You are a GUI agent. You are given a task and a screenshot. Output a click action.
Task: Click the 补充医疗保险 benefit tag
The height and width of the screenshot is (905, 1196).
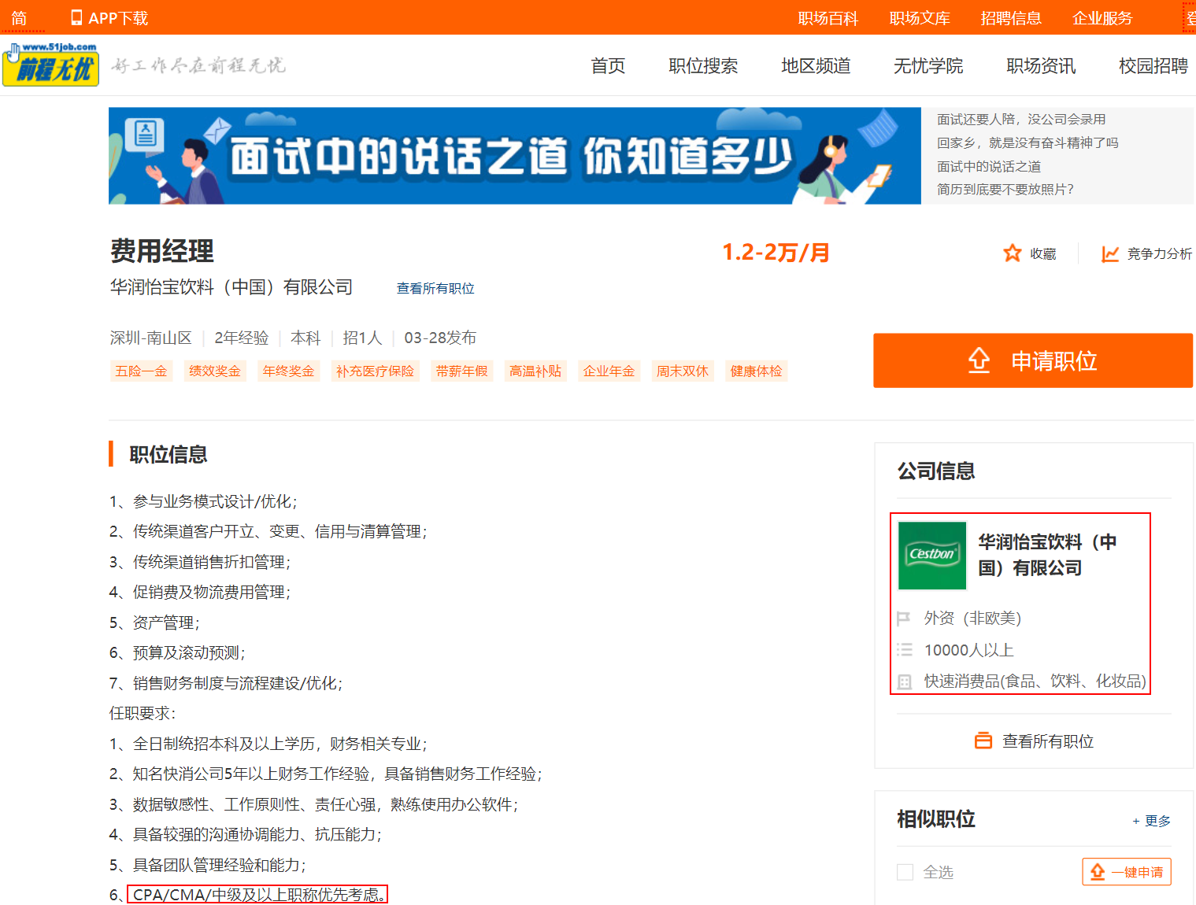[x=375, y=371]
